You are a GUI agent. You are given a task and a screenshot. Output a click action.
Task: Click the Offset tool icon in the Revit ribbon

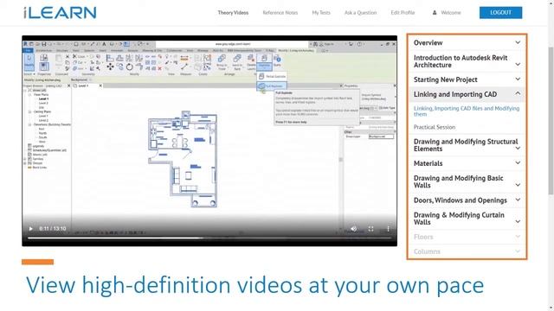click(119, 58)
